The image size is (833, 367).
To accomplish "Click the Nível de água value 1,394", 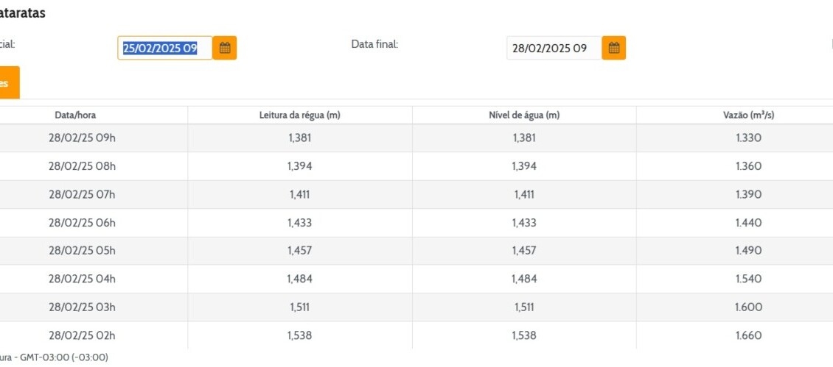I will tap(524, 166).
